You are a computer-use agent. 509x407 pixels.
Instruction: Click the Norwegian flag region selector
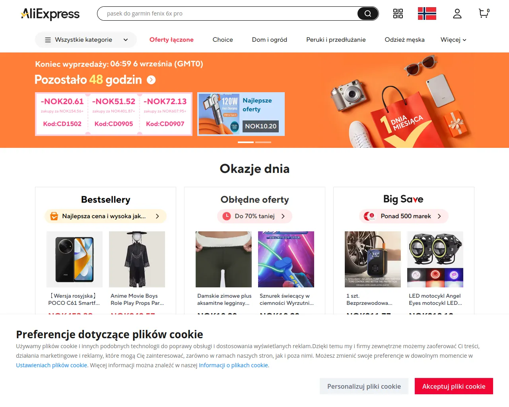(x=427, y=14)
